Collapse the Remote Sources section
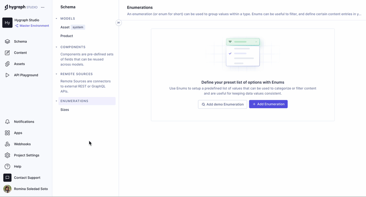The image size is (366, 197). pyautogui.click(x=57, y=74)
